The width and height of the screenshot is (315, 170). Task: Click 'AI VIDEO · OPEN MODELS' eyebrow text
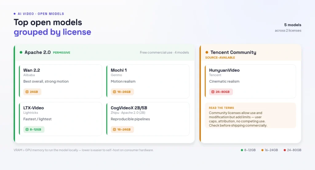(x=41, y=14)
